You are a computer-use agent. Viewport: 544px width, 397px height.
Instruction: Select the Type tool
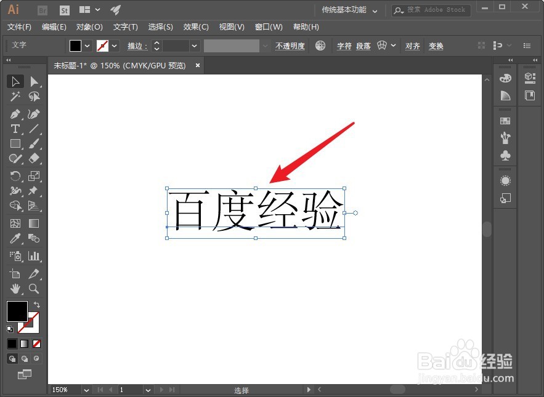point(15,129)
